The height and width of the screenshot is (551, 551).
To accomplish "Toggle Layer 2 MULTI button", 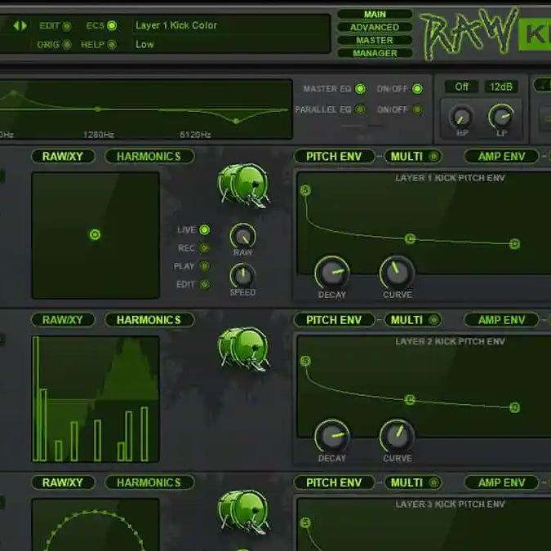I will (413, 320).
